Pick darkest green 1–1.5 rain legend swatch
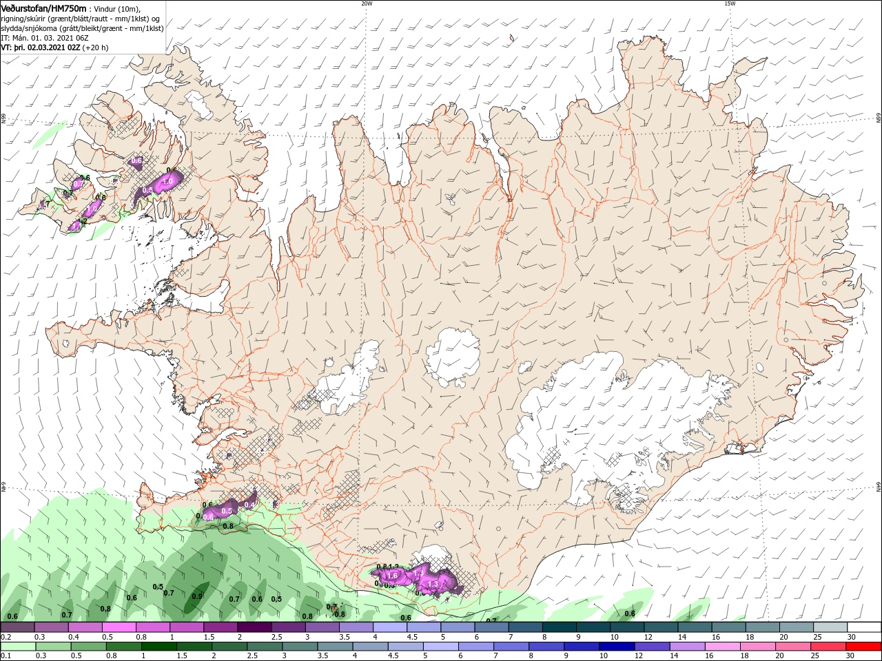 158,647
